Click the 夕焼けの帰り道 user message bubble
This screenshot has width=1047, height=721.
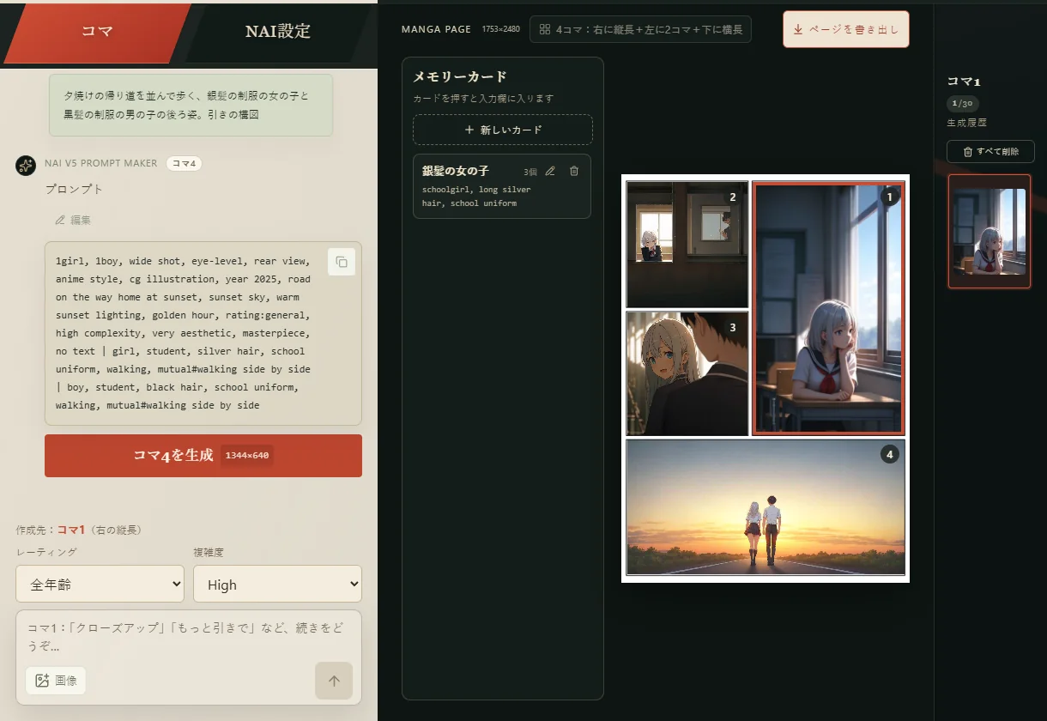pos(191,105)
